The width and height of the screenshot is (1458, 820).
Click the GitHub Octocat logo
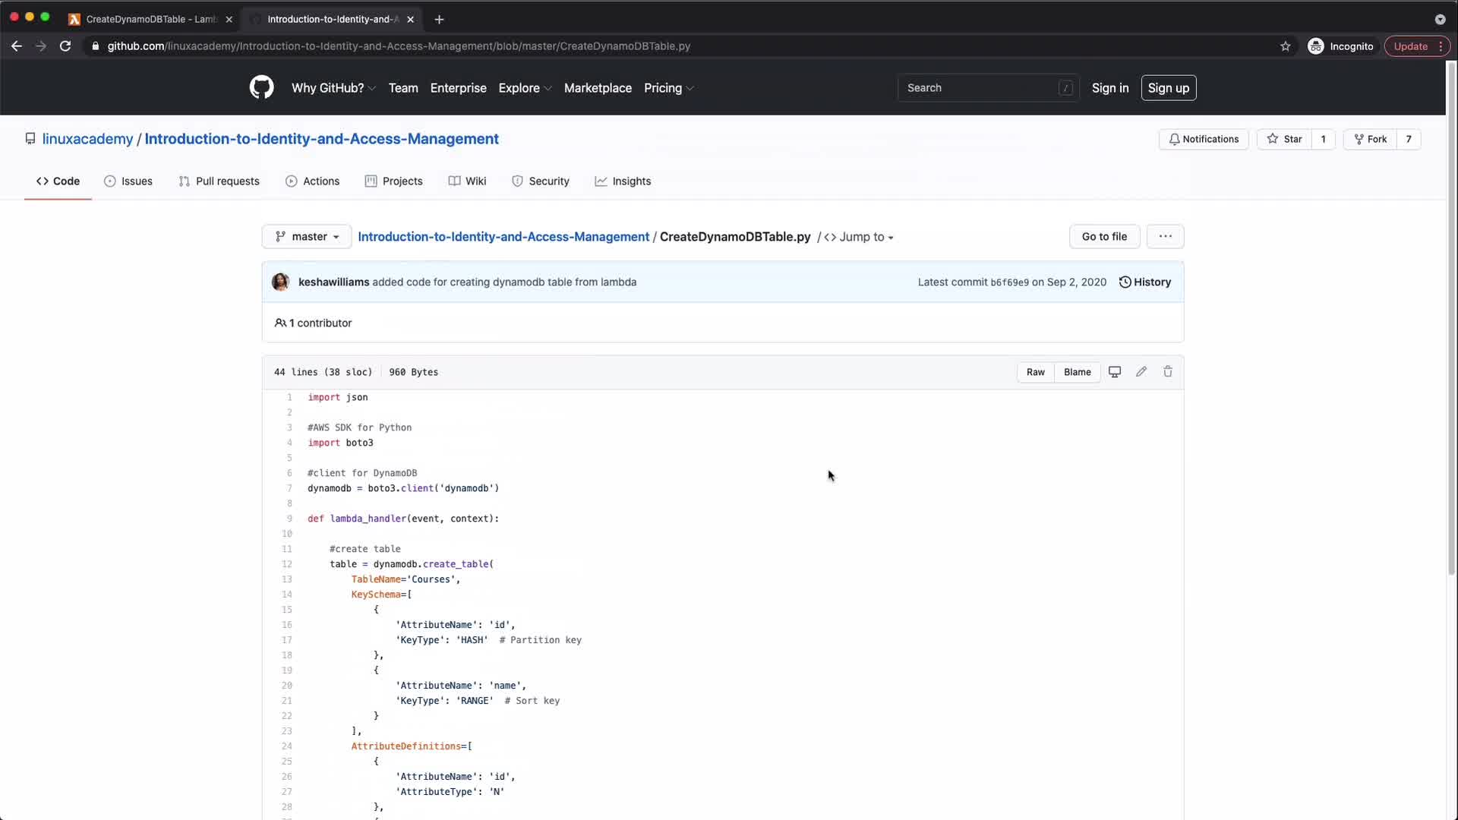(261, 87)
